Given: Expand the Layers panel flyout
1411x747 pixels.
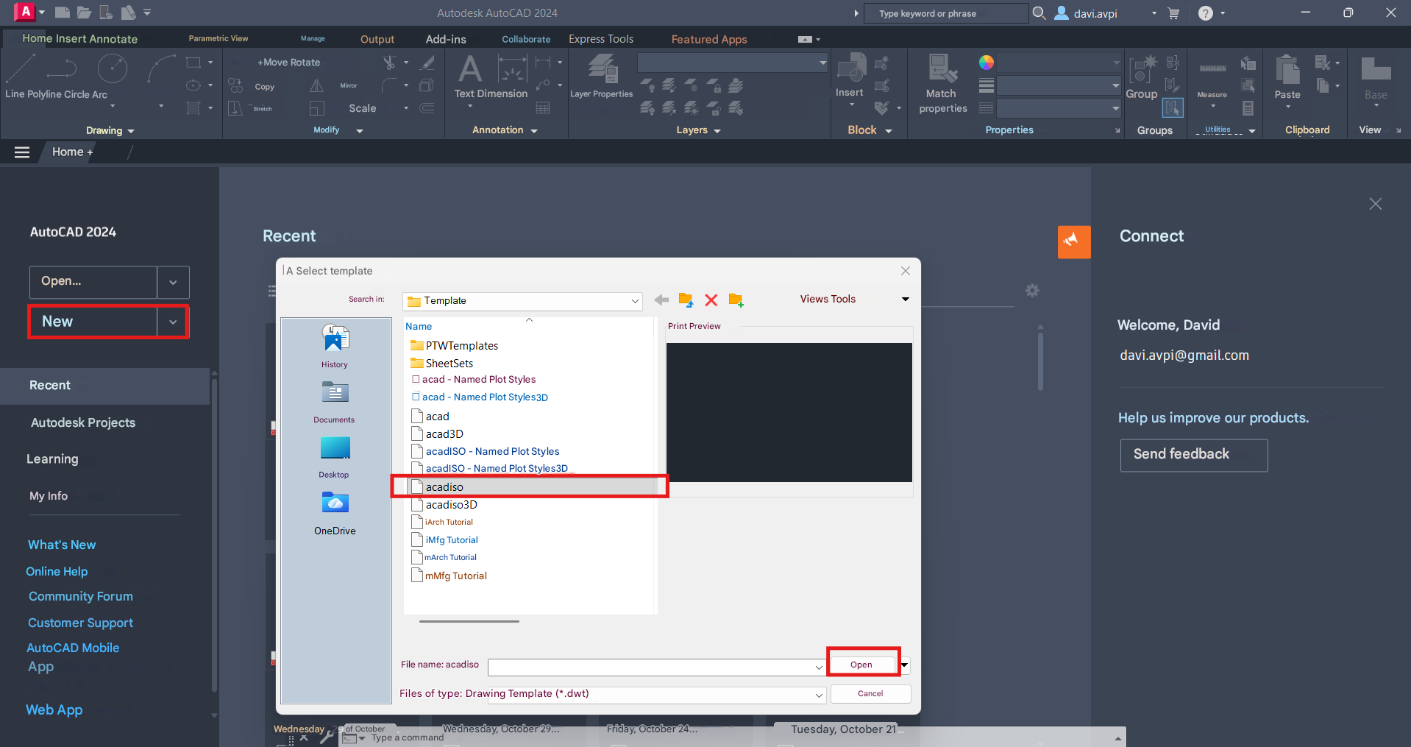Looking at the screenshot, I should [717, 131].
